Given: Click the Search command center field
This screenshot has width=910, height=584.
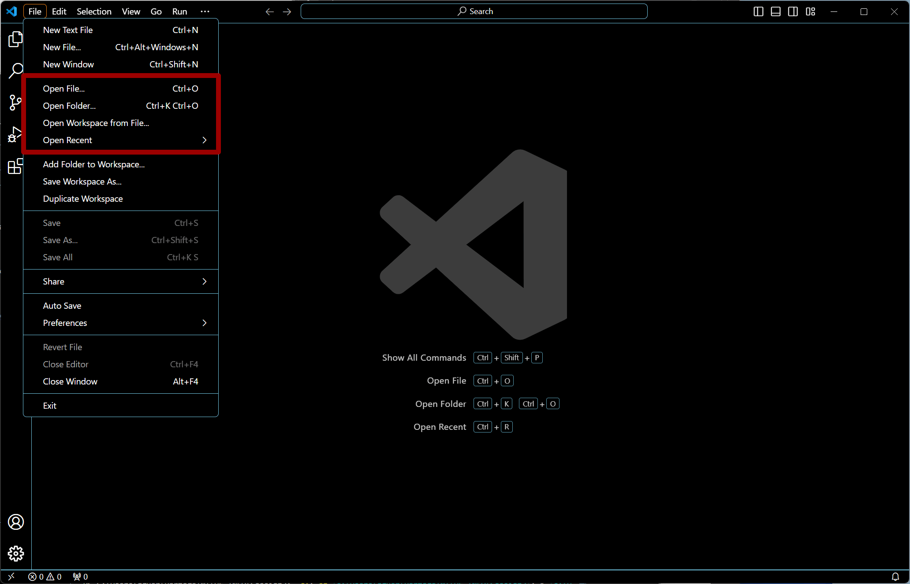Looking at the screenshot, I should (474, 11).
